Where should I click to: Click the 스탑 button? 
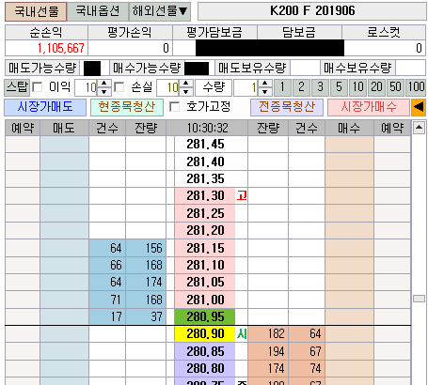coord(17,87)
